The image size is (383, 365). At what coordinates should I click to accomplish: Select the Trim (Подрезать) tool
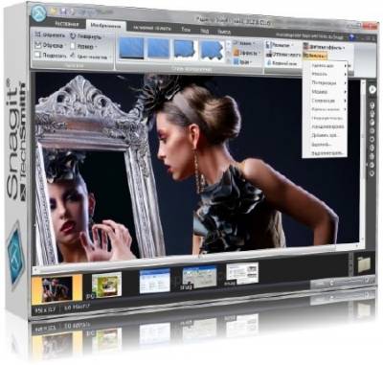click(x=50, y=56)
